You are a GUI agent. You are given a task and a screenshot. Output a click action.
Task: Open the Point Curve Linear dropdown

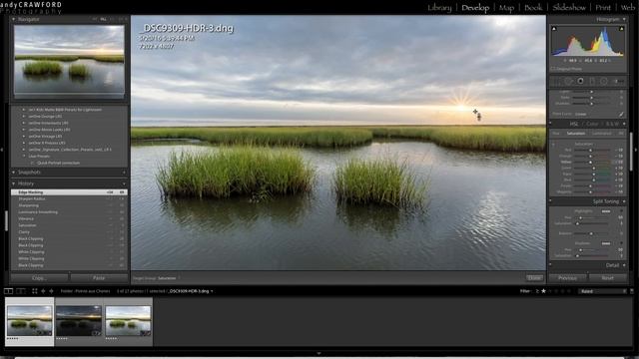coord(581,115)
